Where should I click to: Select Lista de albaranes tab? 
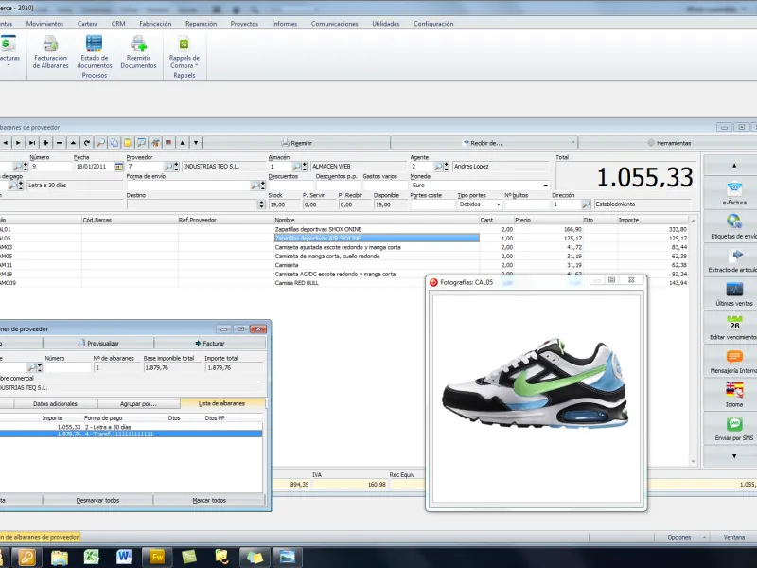pyautogui.click(x=222, y=403)
